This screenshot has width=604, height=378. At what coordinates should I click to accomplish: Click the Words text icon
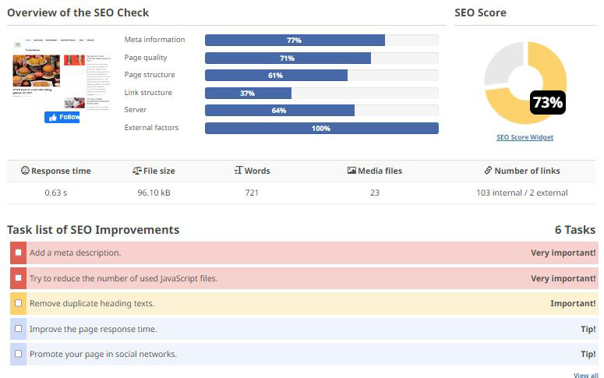[238, 171]
